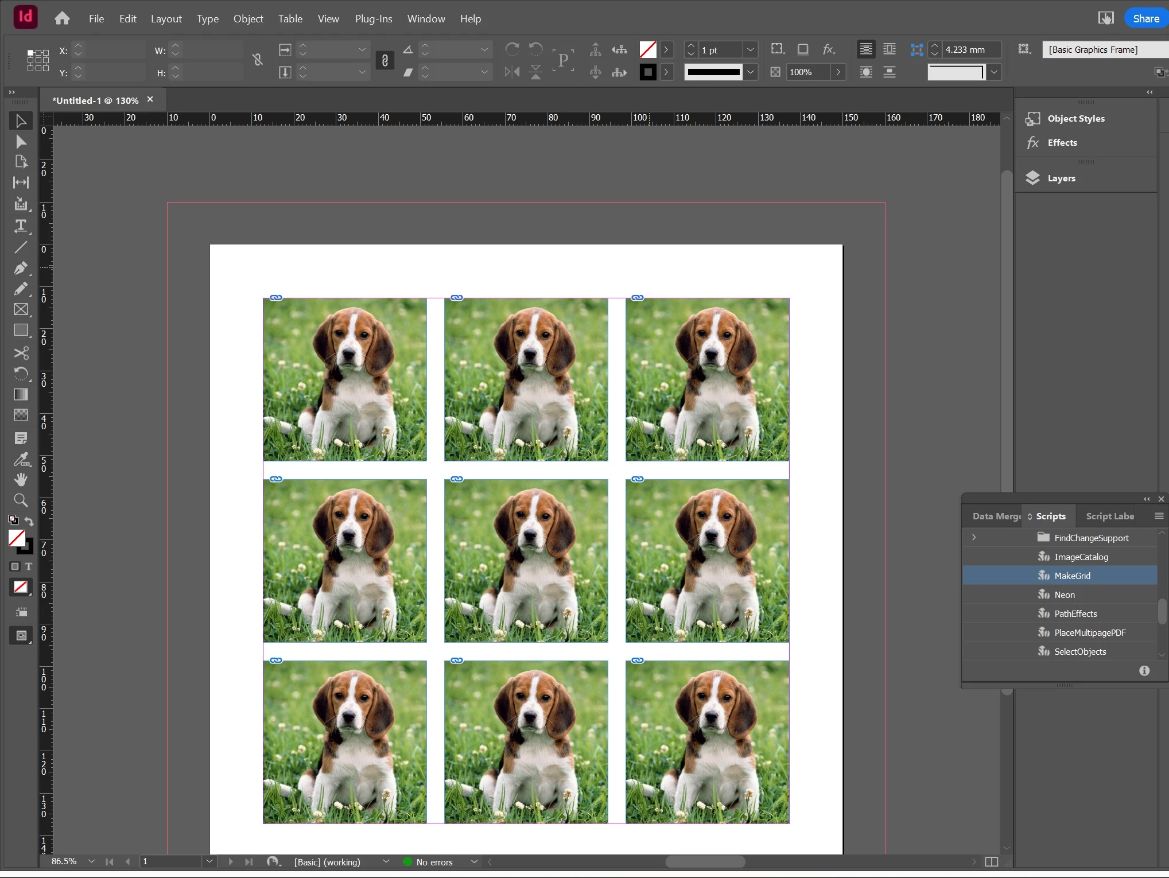Viewport: 1169px width, 878px height.
Task: Choose the Scissors tool
Action: pyautogui.click(x=21, y=353)
